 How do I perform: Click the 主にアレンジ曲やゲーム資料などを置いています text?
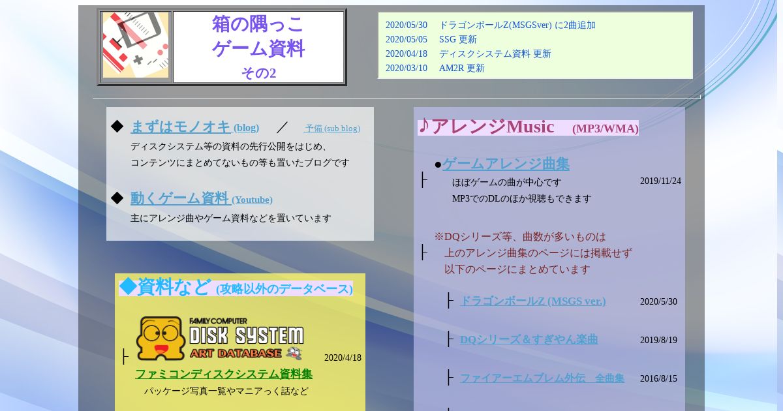(231, 218)
